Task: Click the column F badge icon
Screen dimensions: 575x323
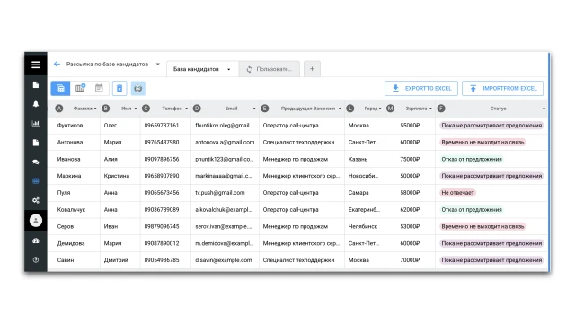Action: click(441, 109)
